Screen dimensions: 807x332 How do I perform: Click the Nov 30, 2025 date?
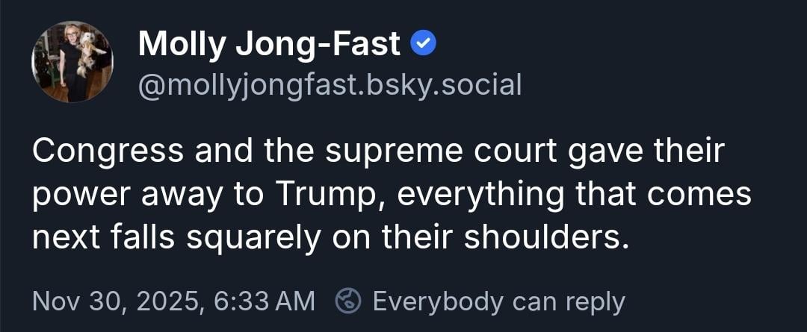click(118, 301)
